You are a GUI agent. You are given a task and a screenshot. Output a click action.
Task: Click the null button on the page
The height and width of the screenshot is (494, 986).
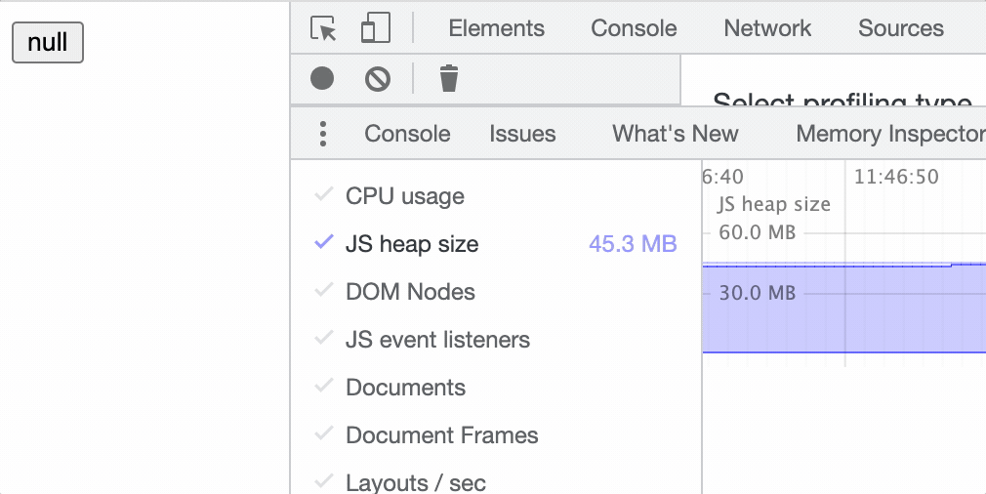(x=47, y=43)
